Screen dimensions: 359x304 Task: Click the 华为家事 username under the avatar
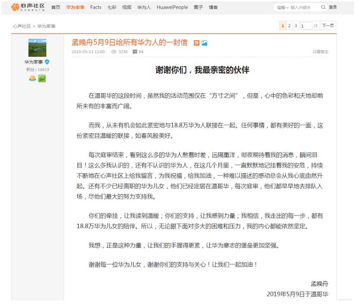click(34, 62)
